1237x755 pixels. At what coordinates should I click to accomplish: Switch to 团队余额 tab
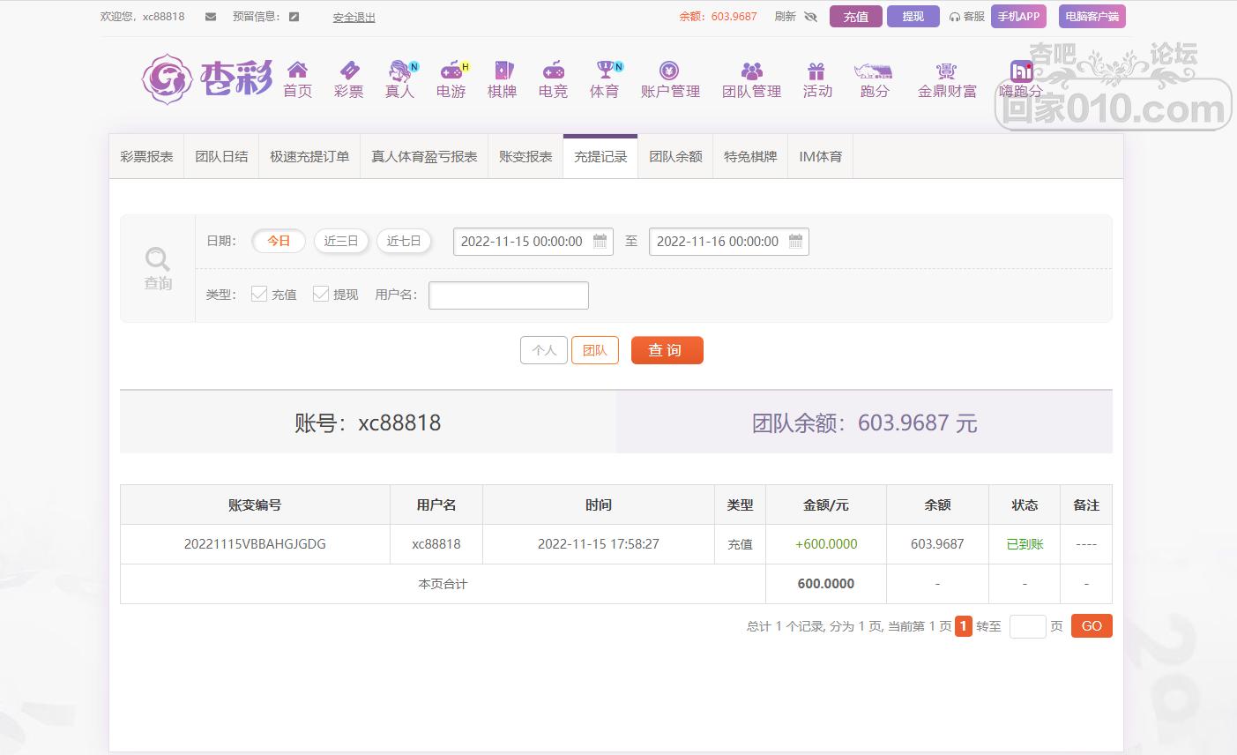coord(675,156)
